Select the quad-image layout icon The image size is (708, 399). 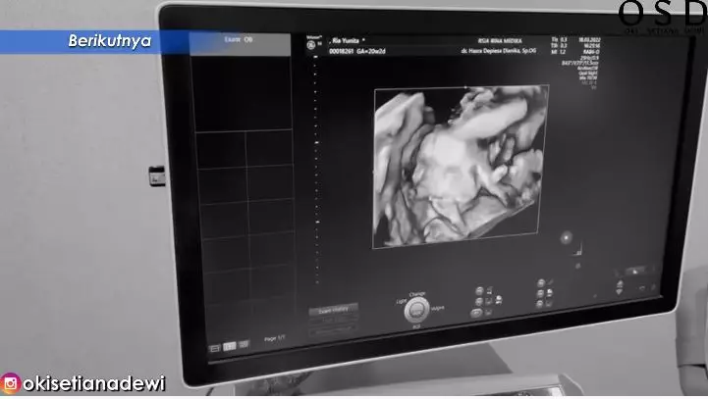245,345
